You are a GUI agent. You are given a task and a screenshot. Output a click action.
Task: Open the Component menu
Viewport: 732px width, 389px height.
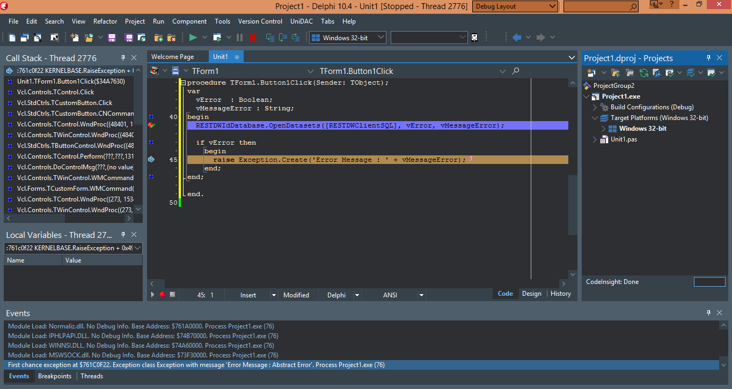189,21
